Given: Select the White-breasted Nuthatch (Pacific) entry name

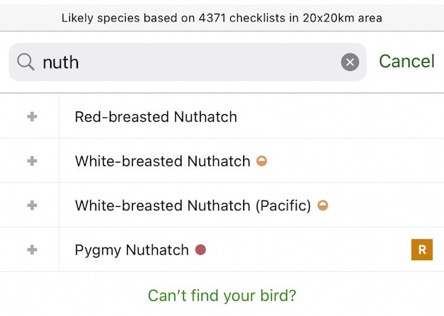Looking at the screenshot, I should point(192,205).
